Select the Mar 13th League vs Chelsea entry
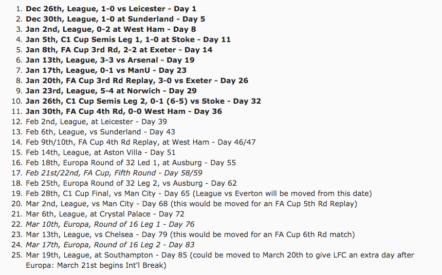This screenshot has height=275, width=442. pyautogui.click(x=190, y=234)
